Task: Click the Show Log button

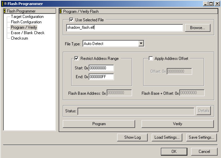Action: pyautogui.click(x=132, y=137)
